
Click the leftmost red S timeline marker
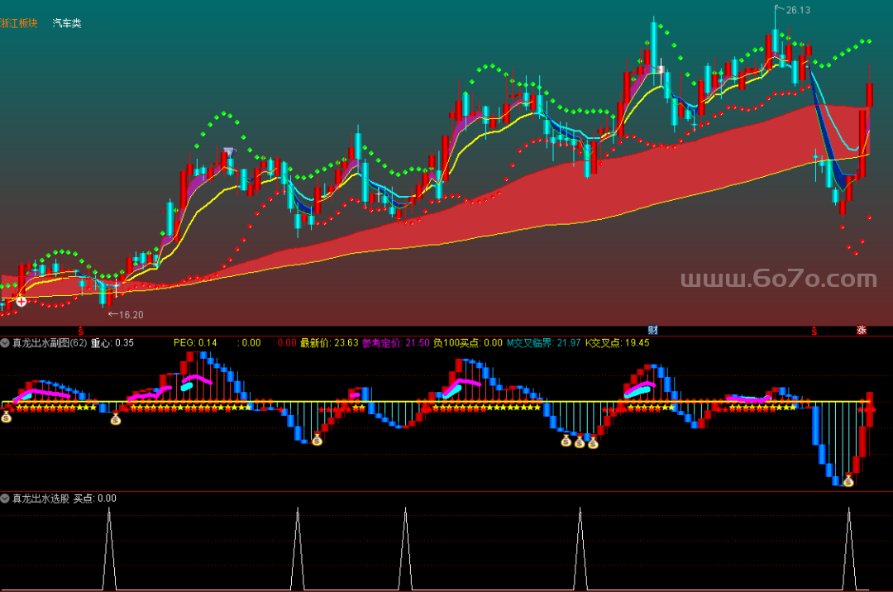[x=81, y=331]
